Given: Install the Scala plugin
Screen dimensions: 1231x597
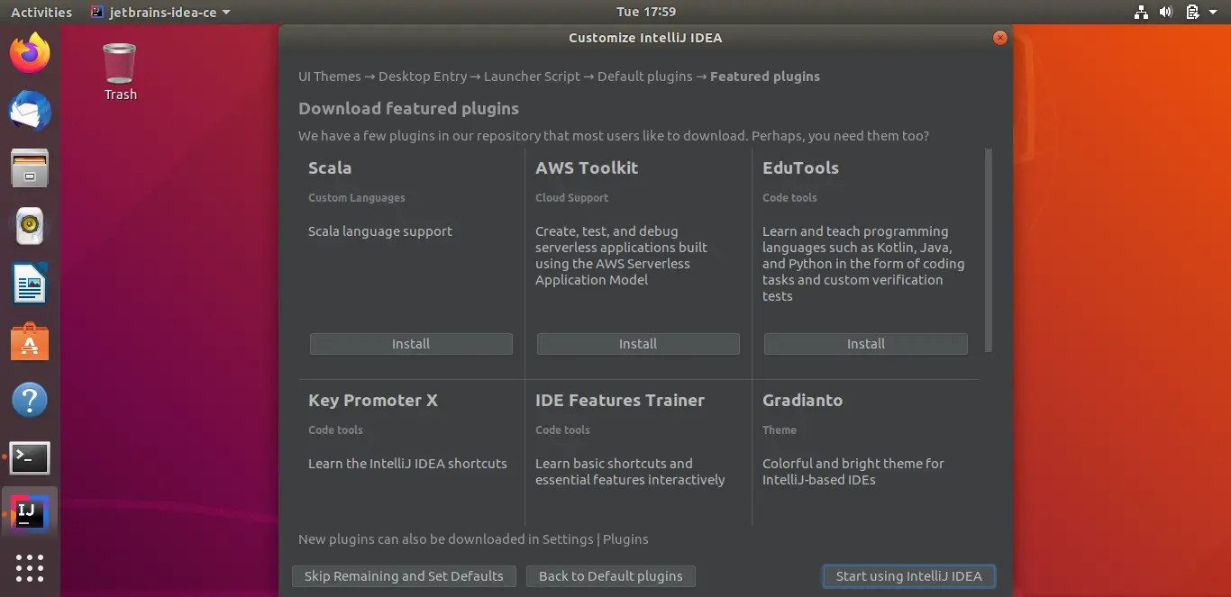Looking at the screenshot, I should [x=411, y=344].
